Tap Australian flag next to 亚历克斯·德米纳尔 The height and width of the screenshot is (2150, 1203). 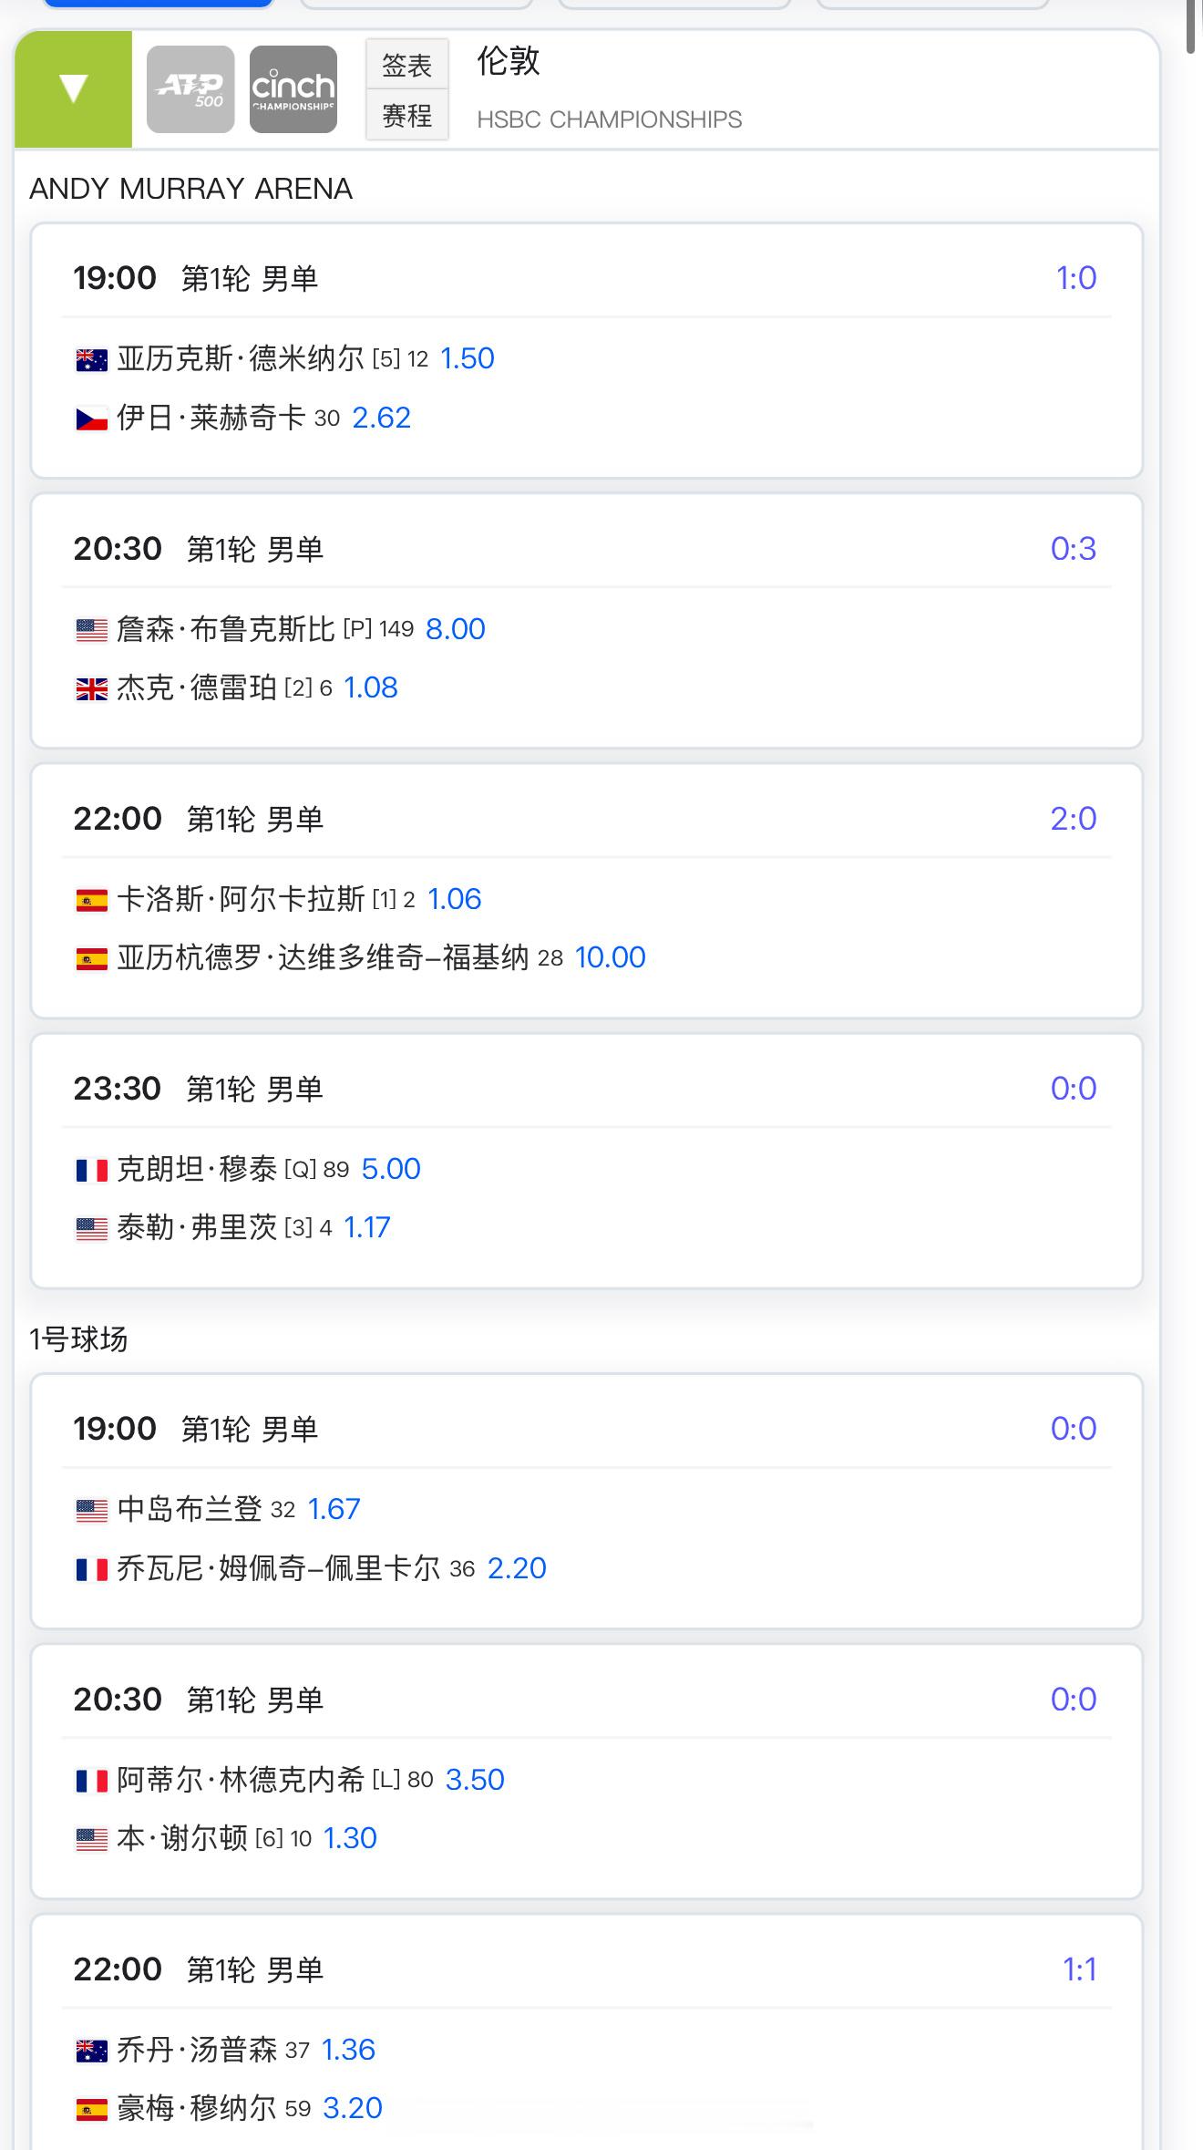point(91,360)
